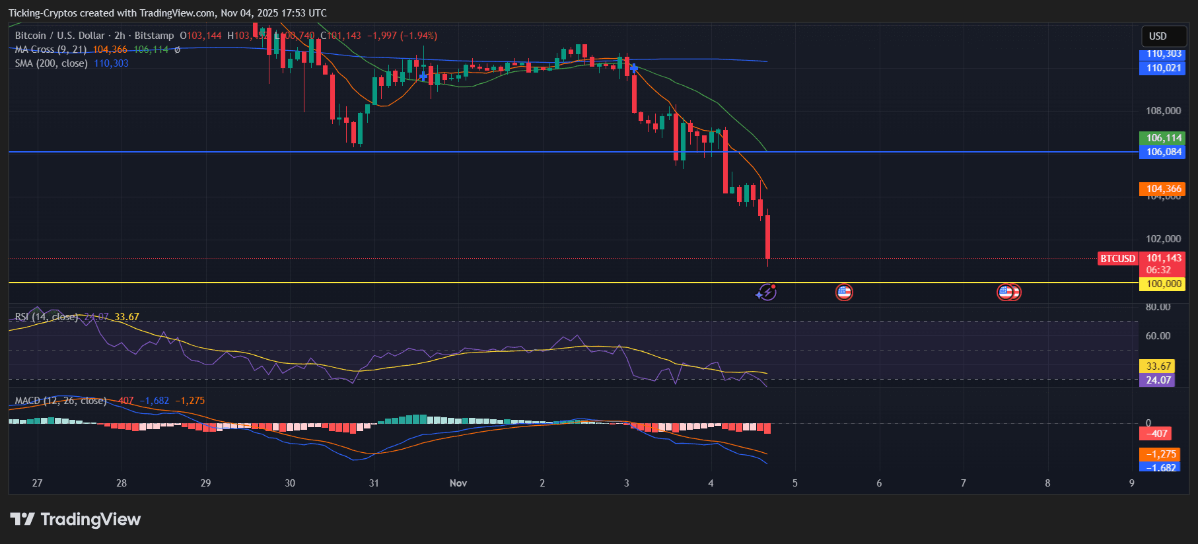Click the green 106,114 MA value label
This screenshot has width=1198, height=544.
pos(1163,138)
